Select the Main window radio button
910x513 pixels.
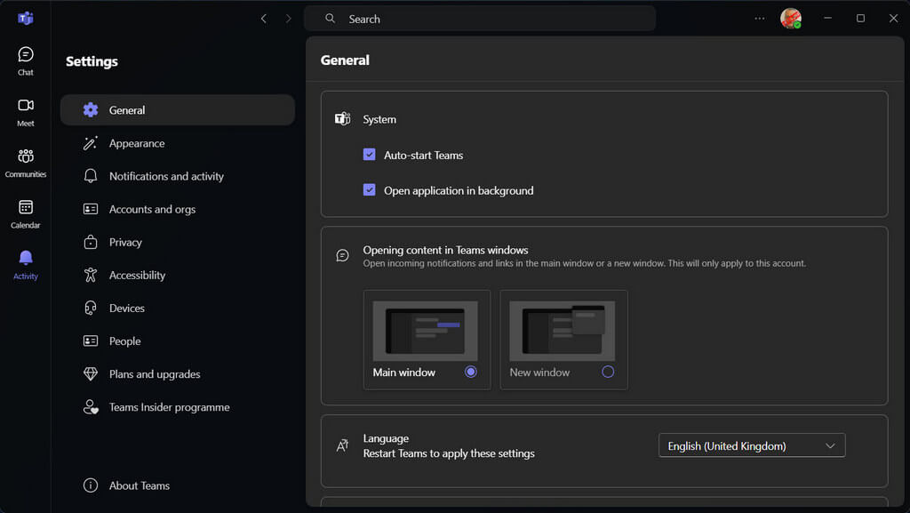[471, 372]
